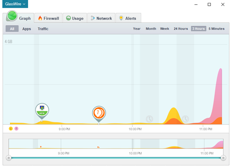The width and height of the screenshot is (232, 168).
Task: Toggle the yellow download arrow legend icon
Action: [x=11, y=129]
